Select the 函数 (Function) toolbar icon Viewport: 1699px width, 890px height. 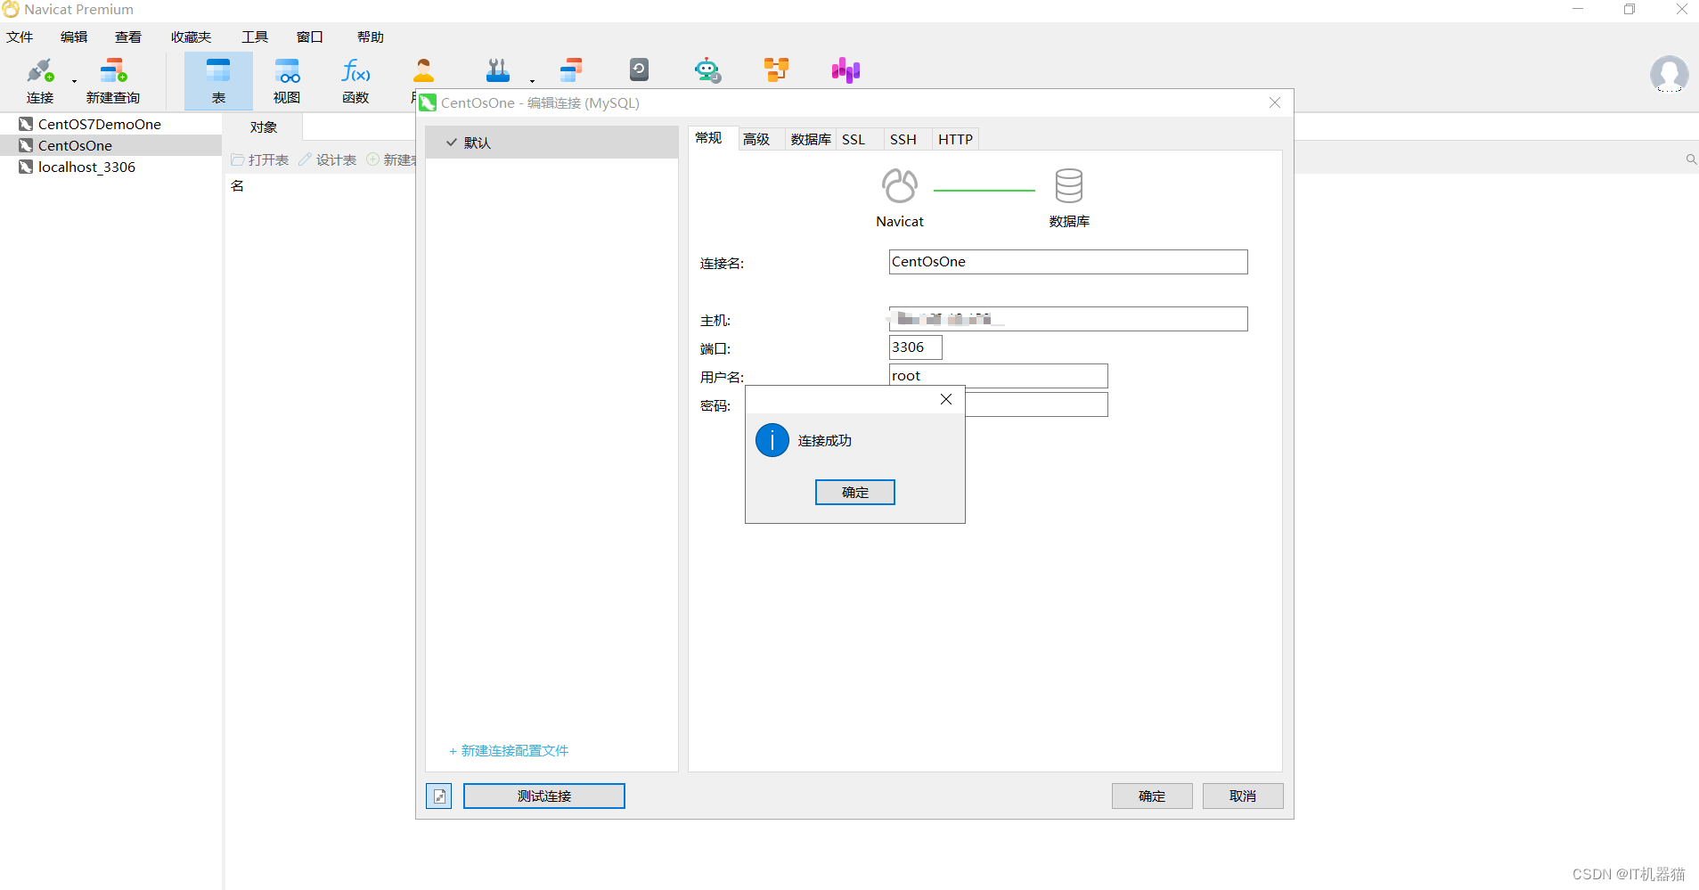[355, 80]
